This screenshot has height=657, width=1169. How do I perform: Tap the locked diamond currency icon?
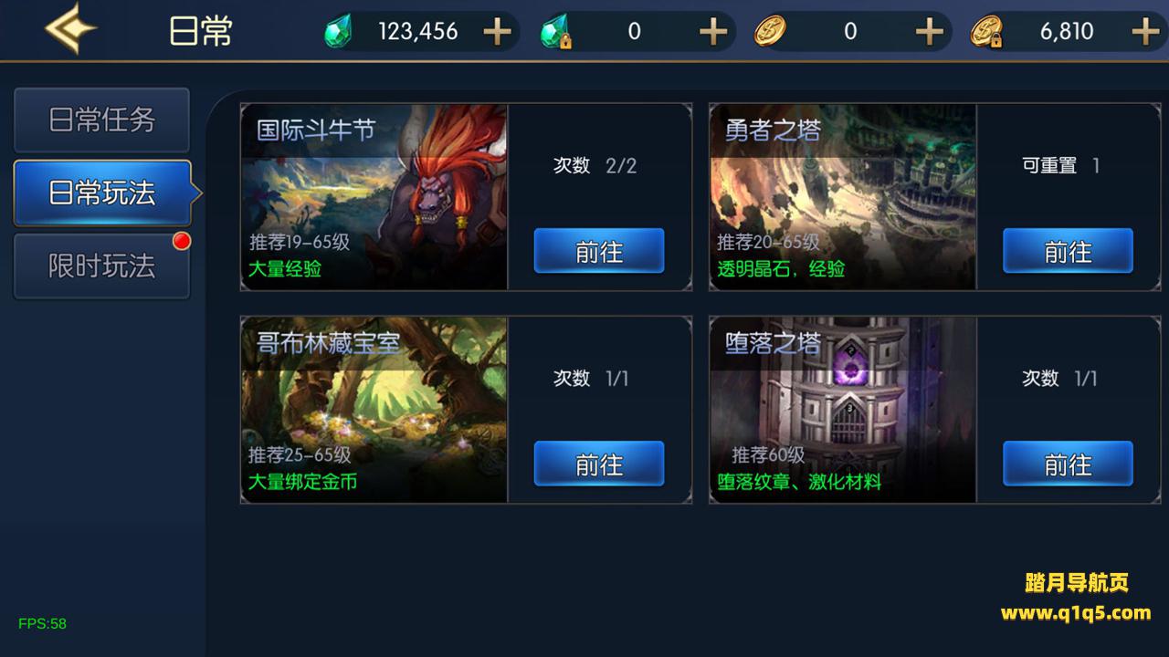pos(554,33)
